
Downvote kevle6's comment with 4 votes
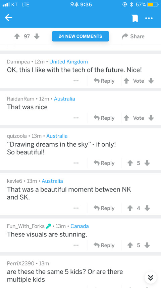tap(147, 208)
